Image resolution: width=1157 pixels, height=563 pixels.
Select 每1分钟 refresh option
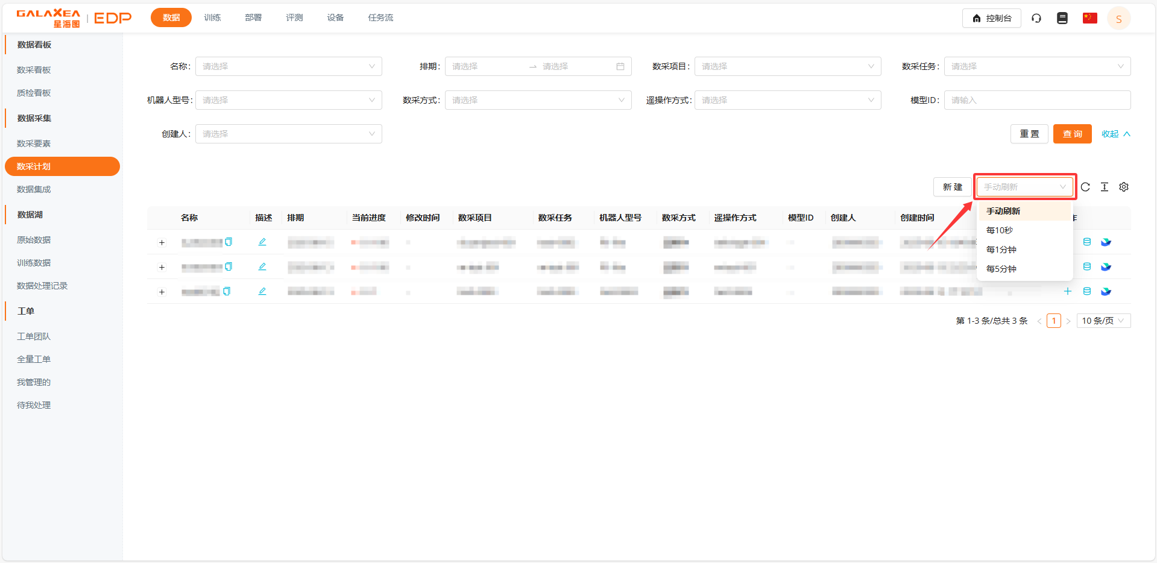point(1024,250)
